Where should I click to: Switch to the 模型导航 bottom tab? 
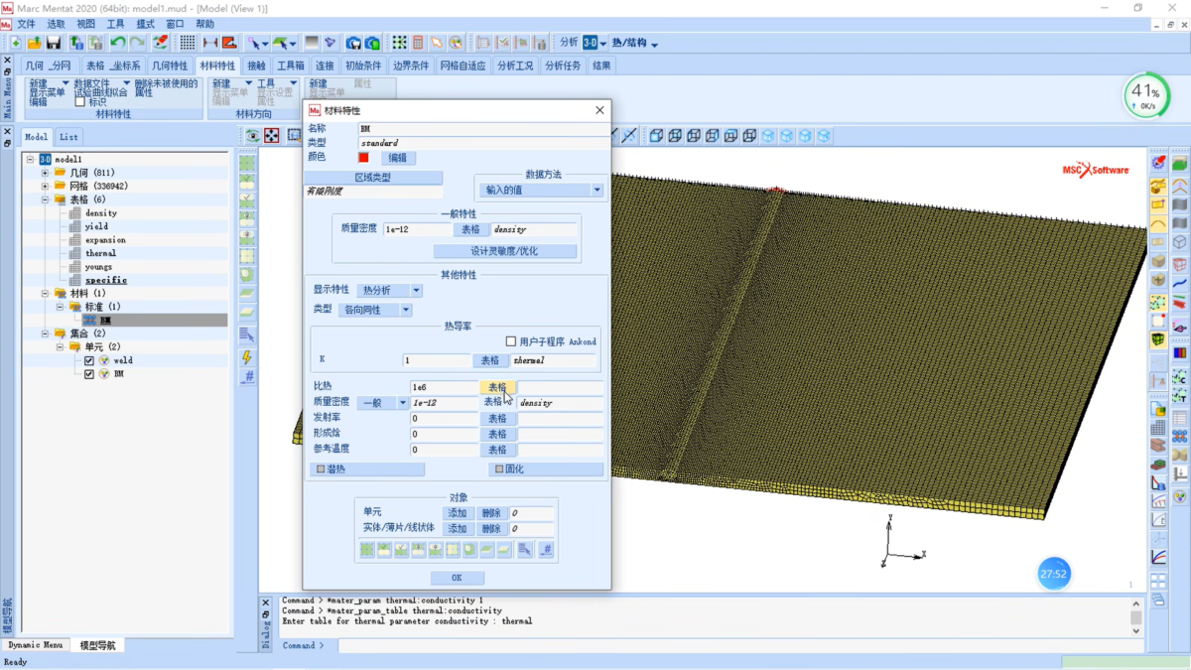point(97,645)
